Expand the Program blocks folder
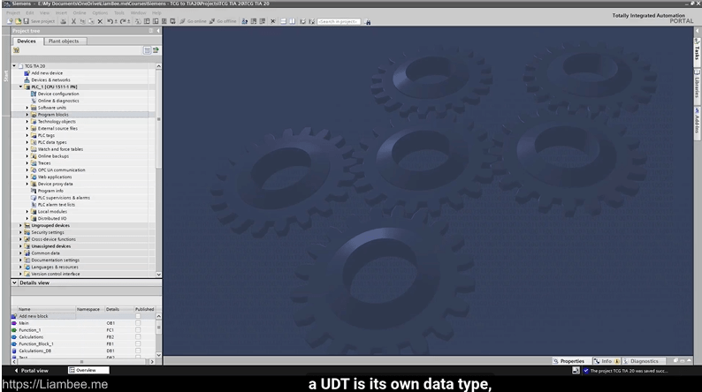 tap(27, 115)
